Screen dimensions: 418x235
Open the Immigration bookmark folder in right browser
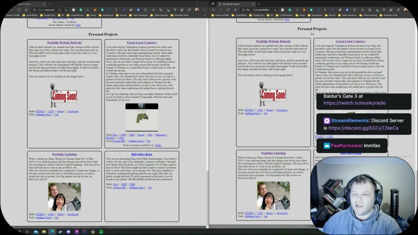[x=315, y=15]
